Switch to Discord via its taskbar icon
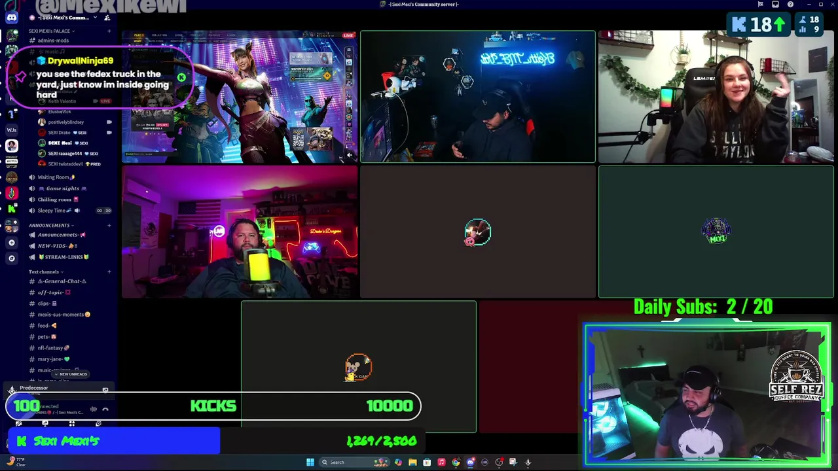The image size is (838, 471). tap(470, 462)
